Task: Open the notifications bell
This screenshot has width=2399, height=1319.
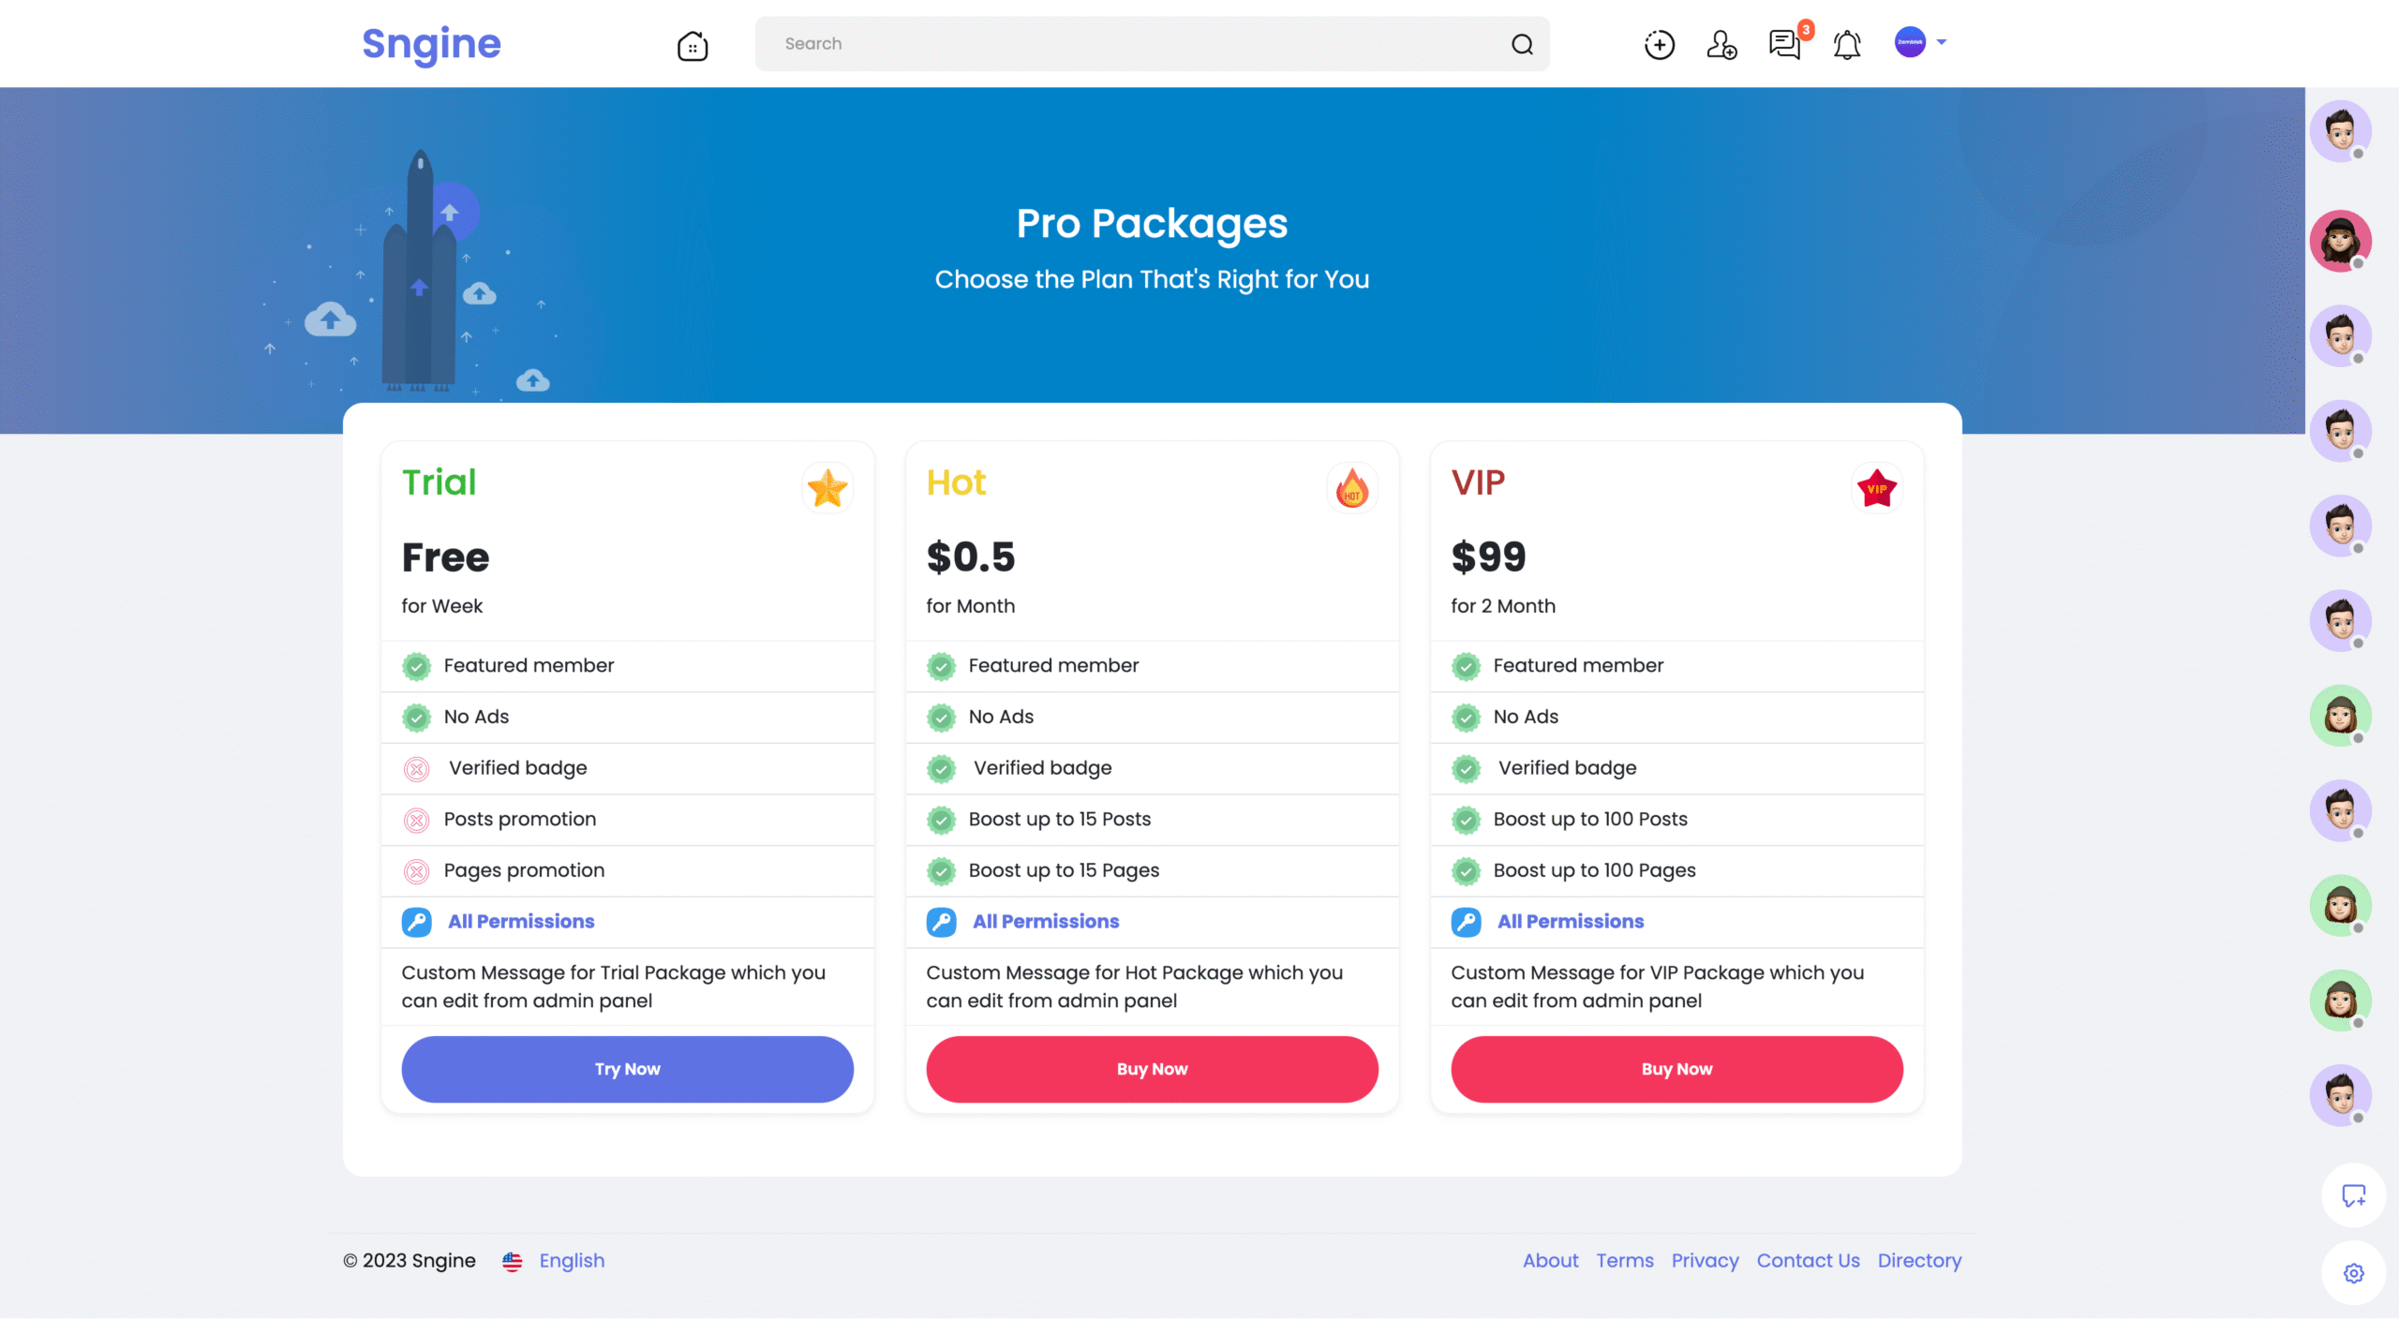Action: tap(1847, 43)
